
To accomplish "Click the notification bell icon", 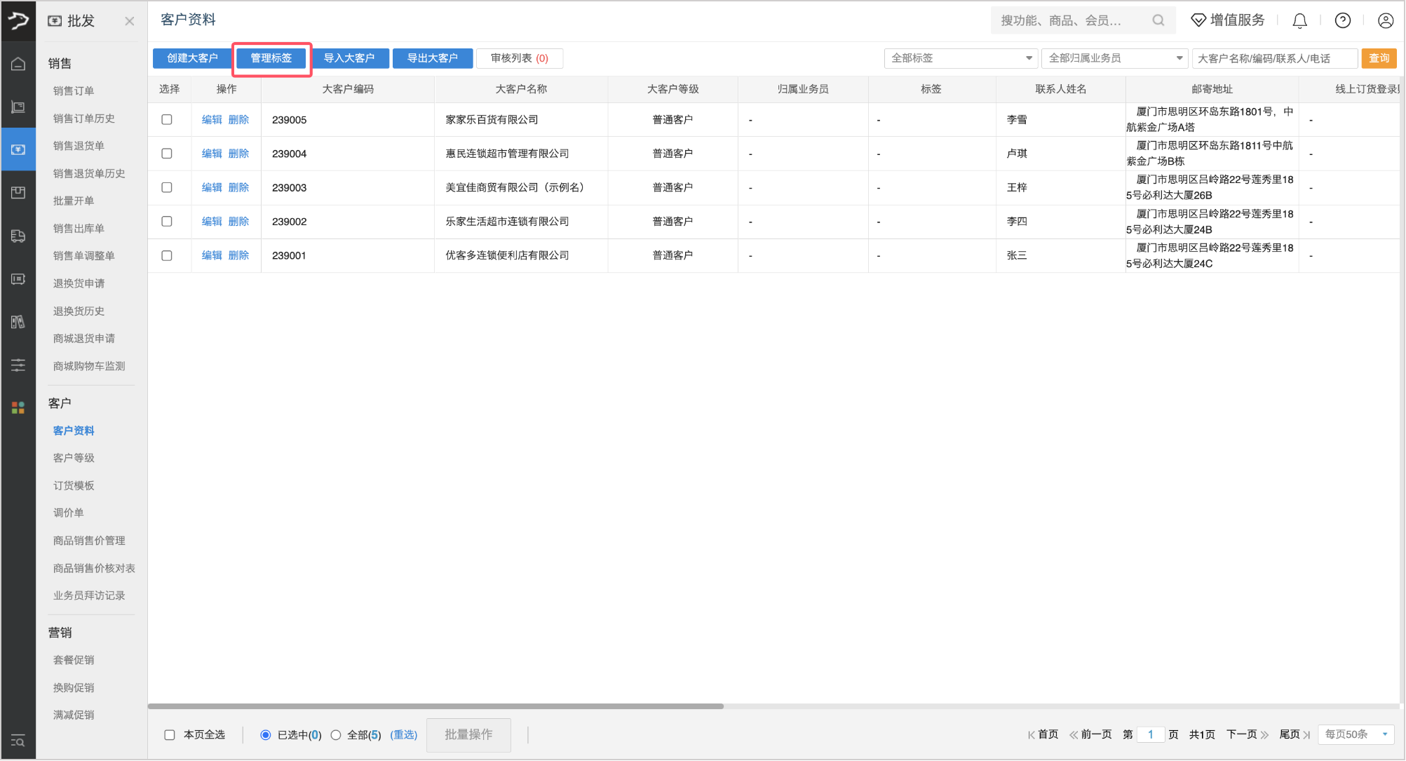I will [x=1299, y=20].
